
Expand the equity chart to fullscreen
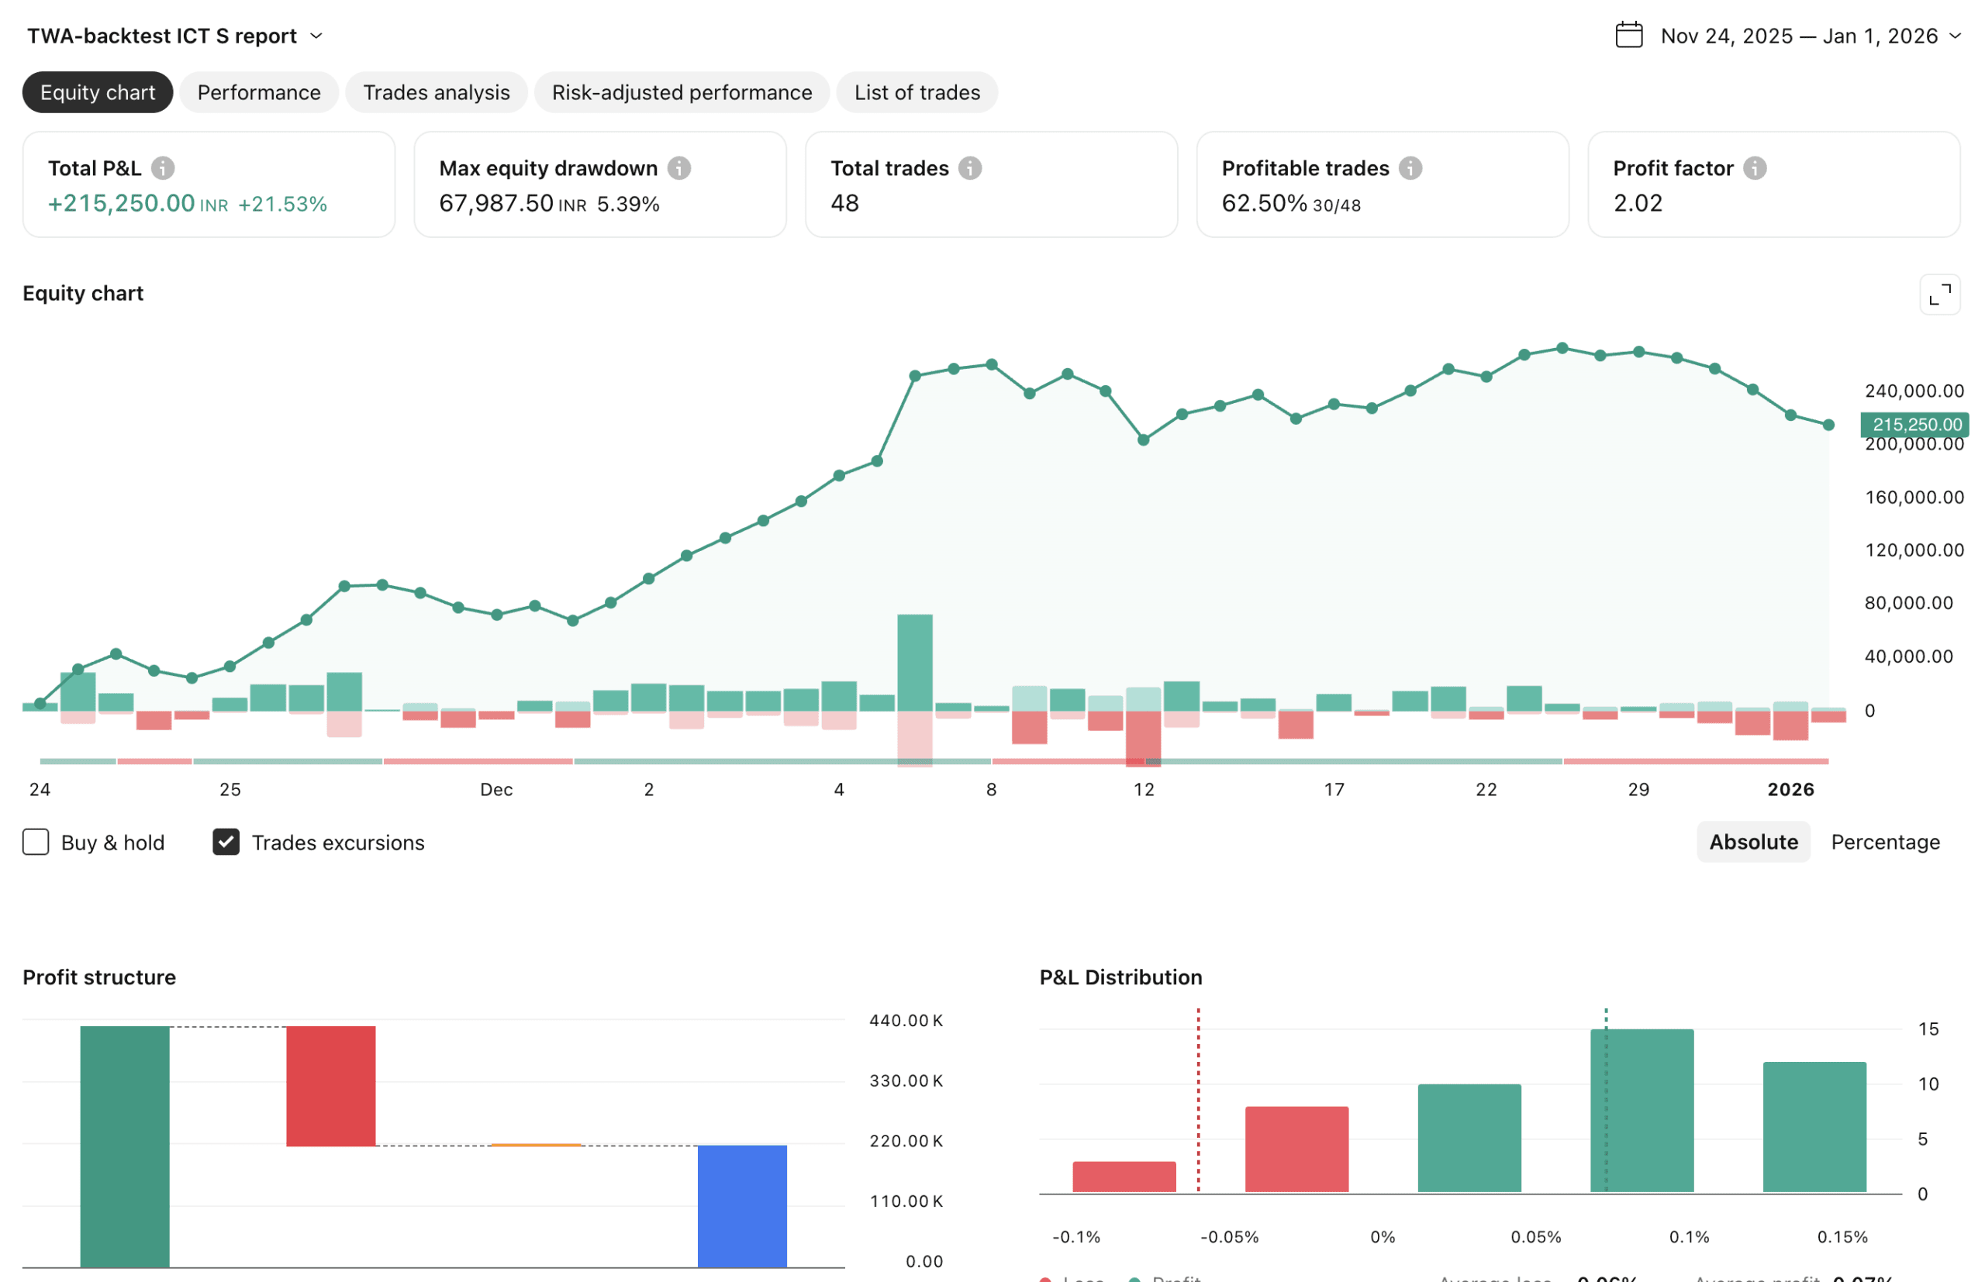1939,295
